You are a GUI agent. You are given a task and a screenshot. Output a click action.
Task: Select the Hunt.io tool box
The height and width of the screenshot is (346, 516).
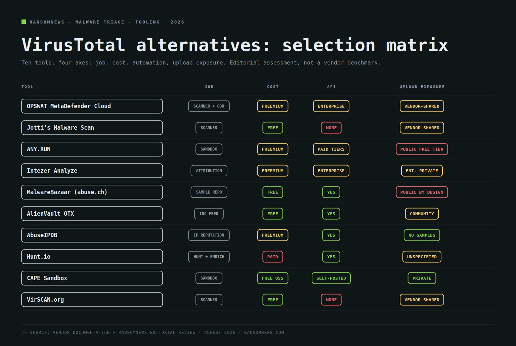point(92,257)
